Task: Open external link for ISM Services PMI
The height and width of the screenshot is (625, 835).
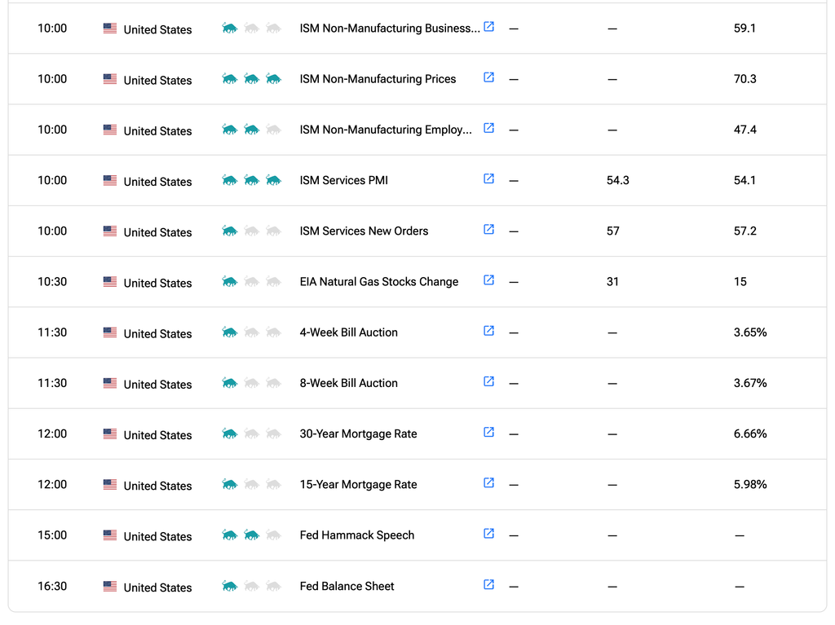Action: [489, 179]
